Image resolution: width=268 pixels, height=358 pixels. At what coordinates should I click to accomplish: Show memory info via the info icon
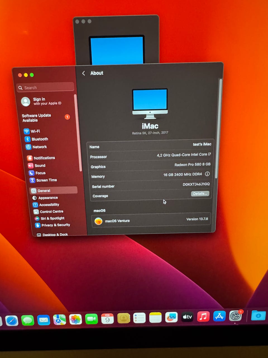(x=207, y=174)
